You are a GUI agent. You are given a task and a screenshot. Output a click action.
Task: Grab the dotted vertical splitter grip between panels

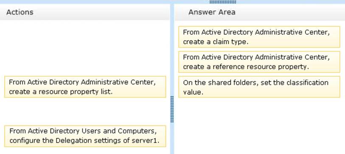(x=172, y=109)
